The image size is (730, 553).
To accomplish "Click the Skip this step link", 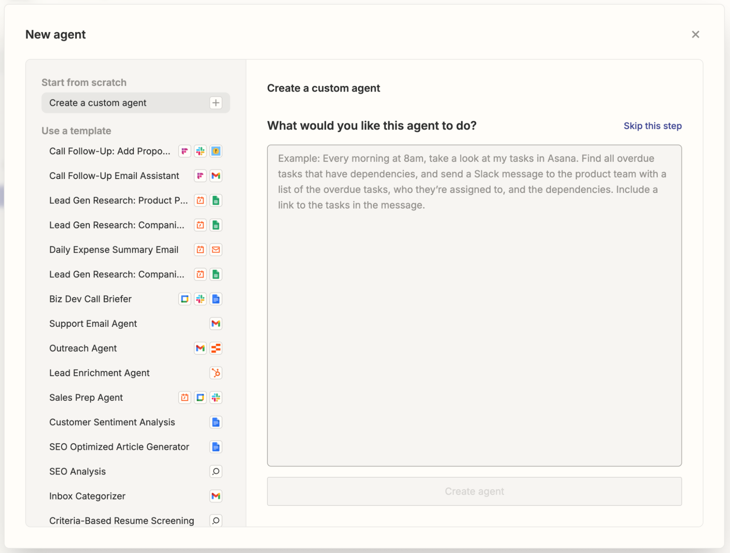I will pos(653,126).
